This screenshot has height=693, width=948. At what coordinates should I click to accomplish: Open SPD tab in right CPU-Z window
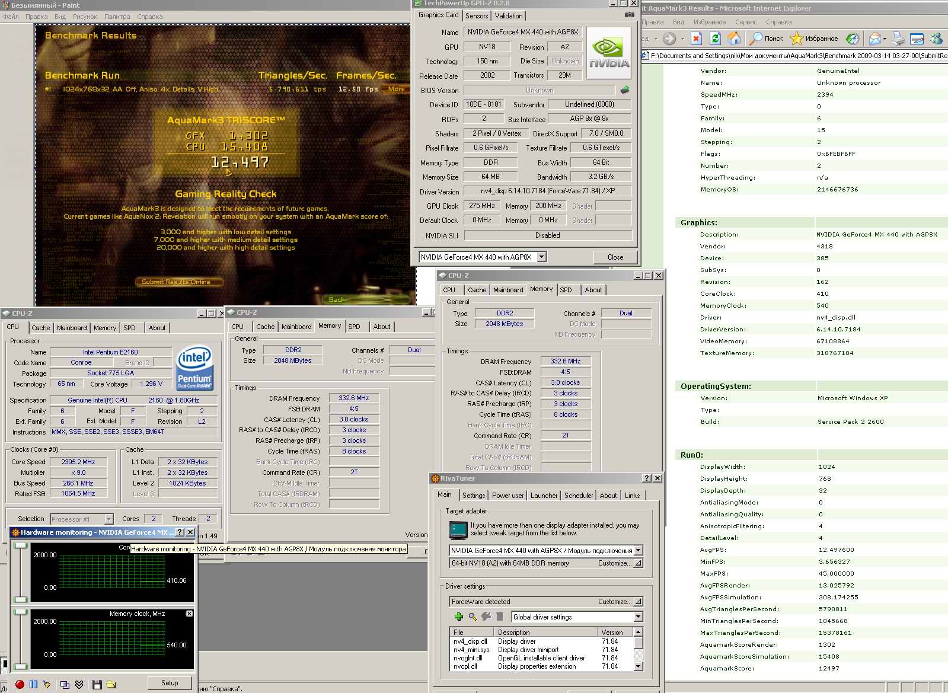click(x=566, y=290)
